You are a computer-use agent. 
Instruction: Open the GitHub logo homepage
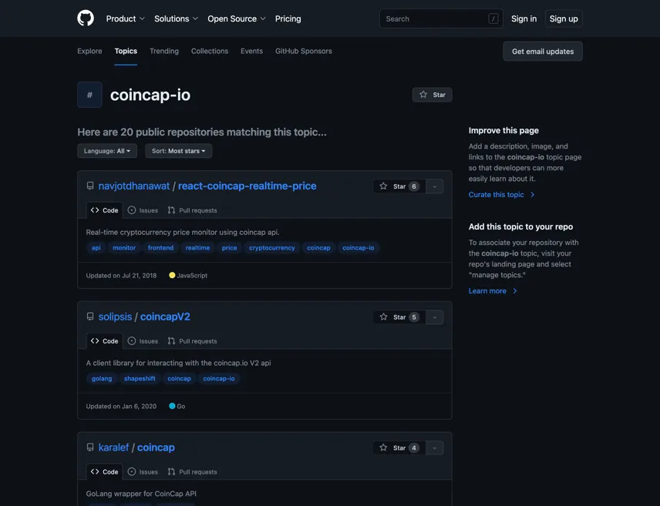tap(86, 18)
